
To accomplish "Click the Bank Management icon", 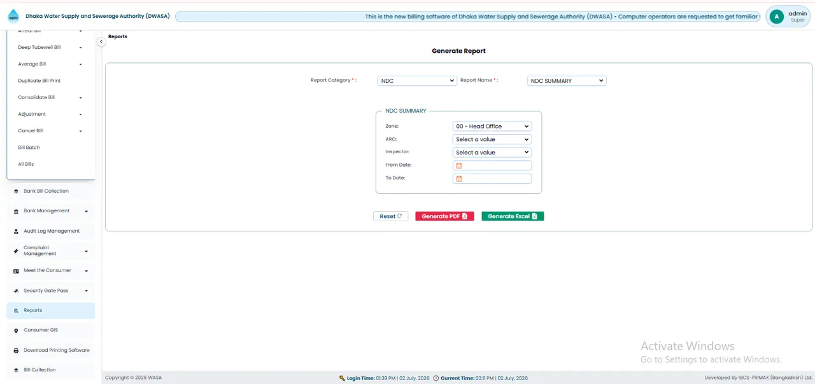I will click(x=16, y=211).
